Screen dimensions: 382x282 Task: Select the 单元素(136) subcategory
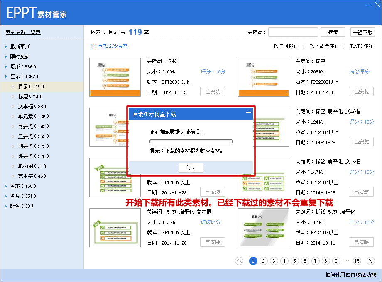click(33, 117)
